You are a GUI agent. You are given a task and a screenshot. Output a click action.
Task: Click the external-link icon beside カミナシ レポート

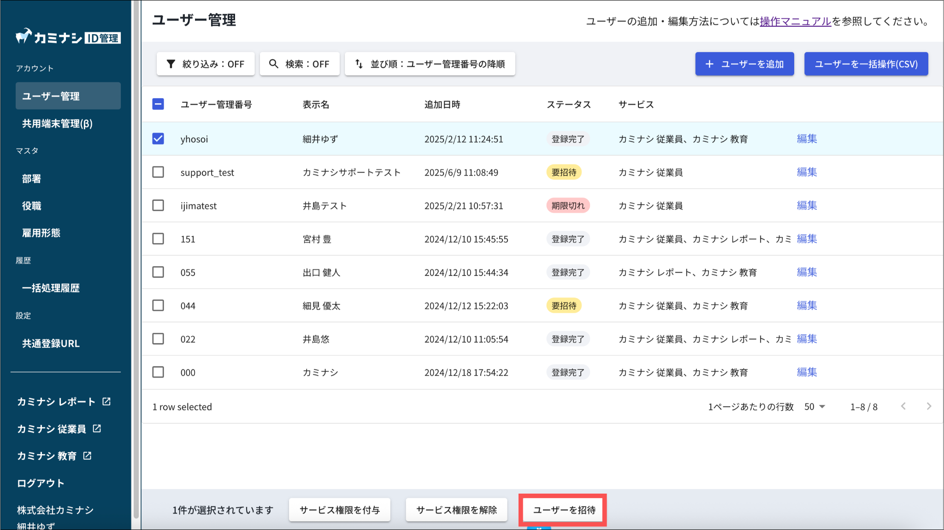point(106,402)
